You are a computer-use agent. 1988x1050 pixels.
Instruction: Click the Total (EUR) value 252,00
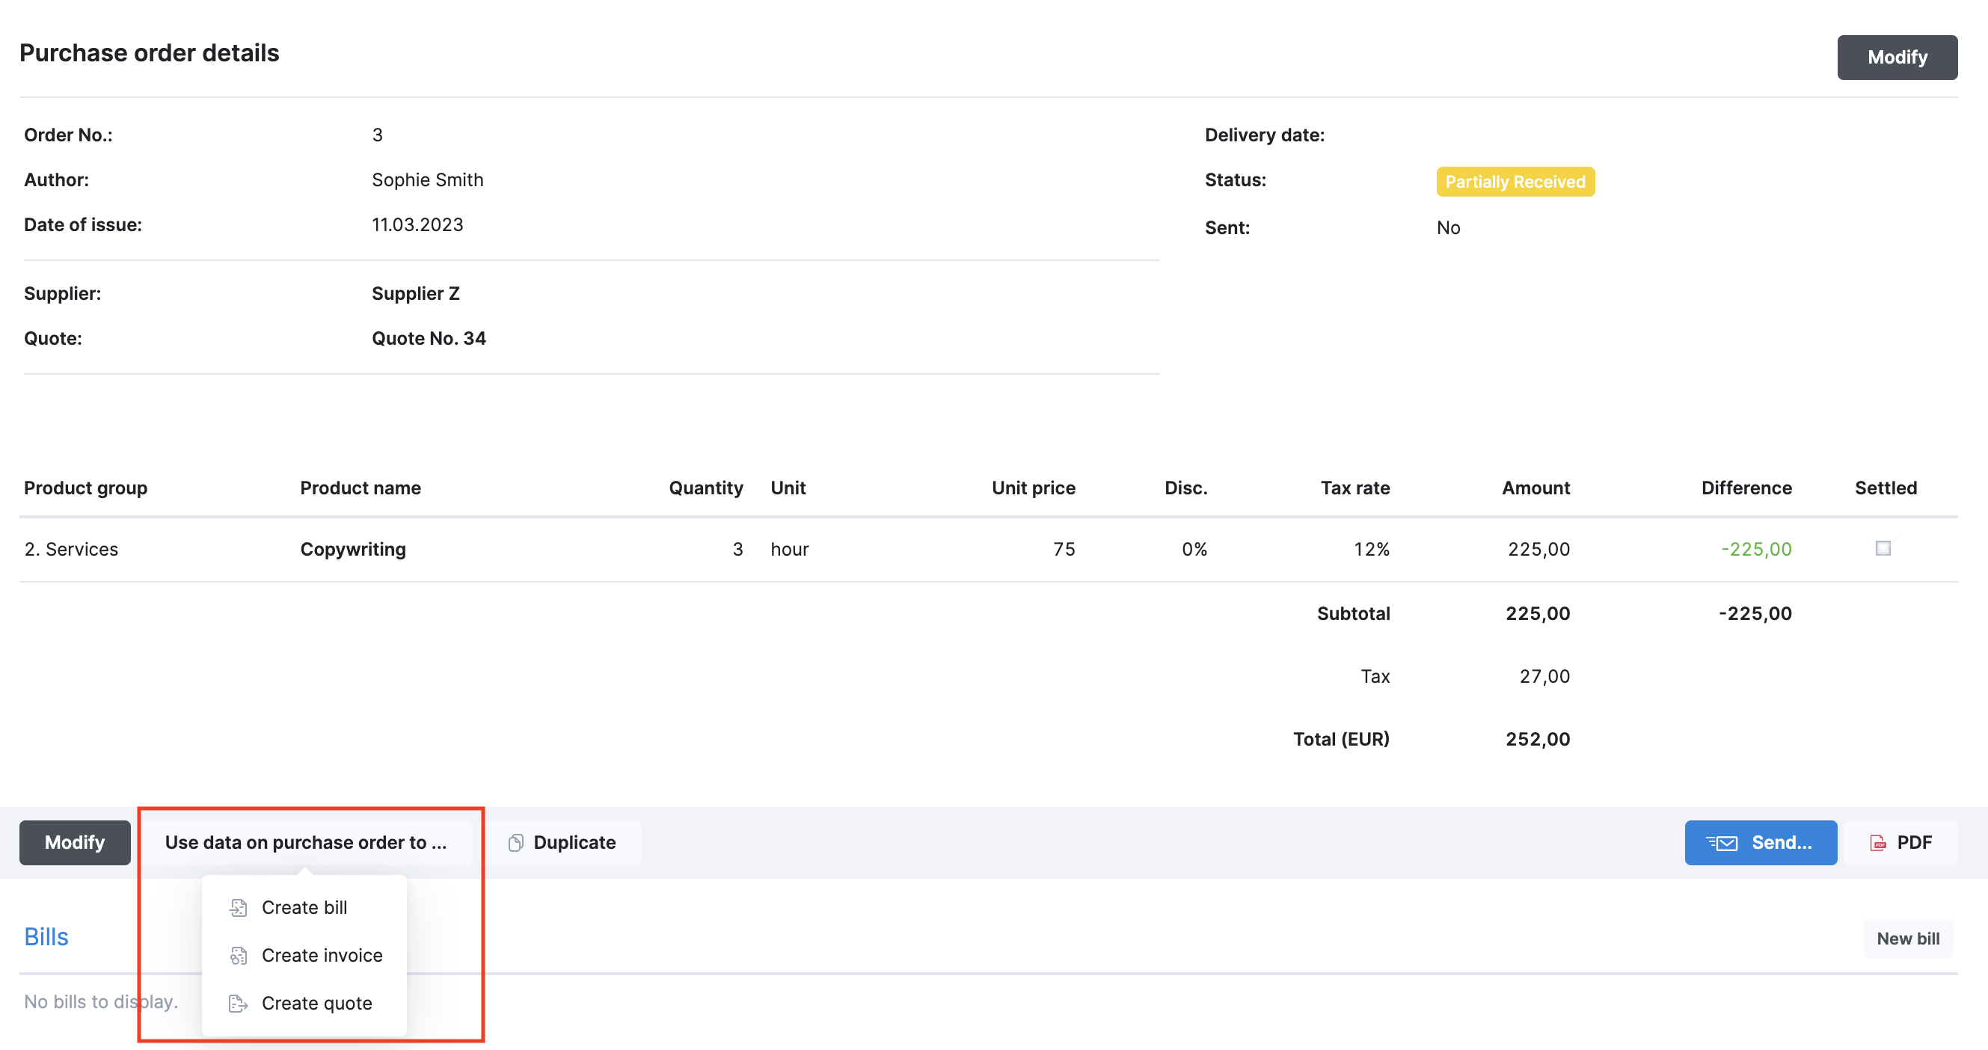(1537, 738)
